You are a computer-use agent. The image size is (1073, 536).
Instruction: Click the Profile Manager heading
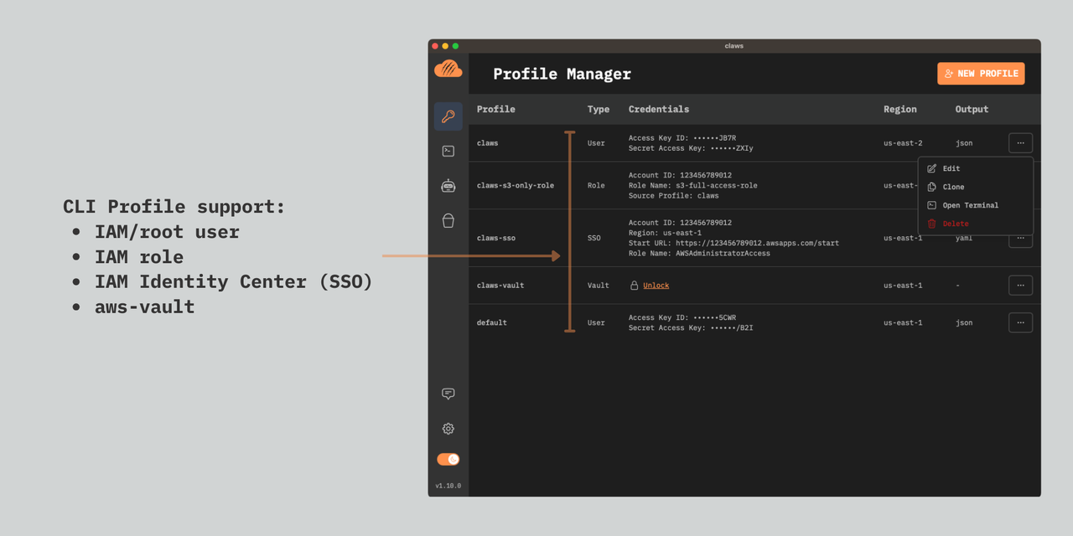562,74
